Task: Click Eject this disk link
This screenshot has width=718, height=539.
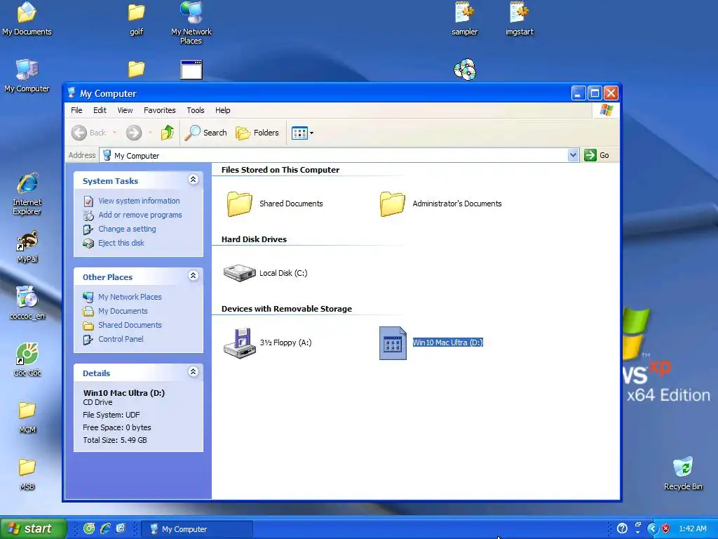Action: point(121,244)
